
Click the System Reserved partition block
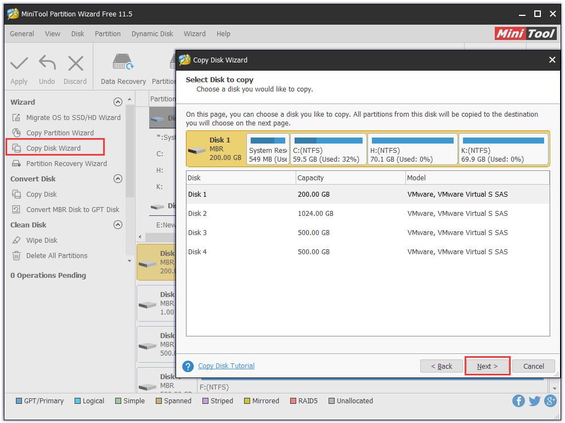(268, 150)
